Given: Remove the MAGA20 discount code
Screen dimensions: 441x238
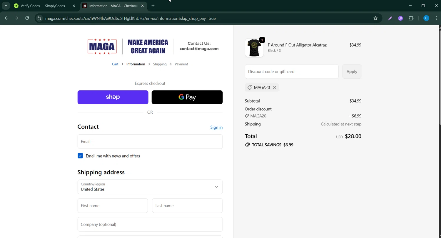Looking at the screenshot, I should [274, 87].
